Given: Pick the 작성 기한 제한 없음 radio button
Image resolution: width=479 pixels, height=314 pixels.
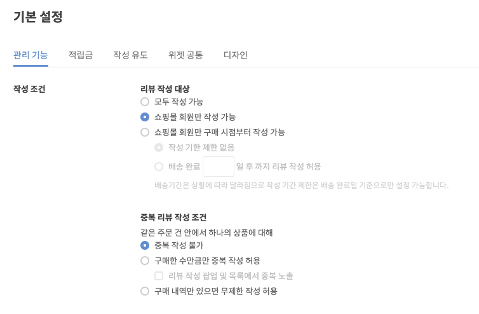Looking at the screenshot, I should (159, 147).
